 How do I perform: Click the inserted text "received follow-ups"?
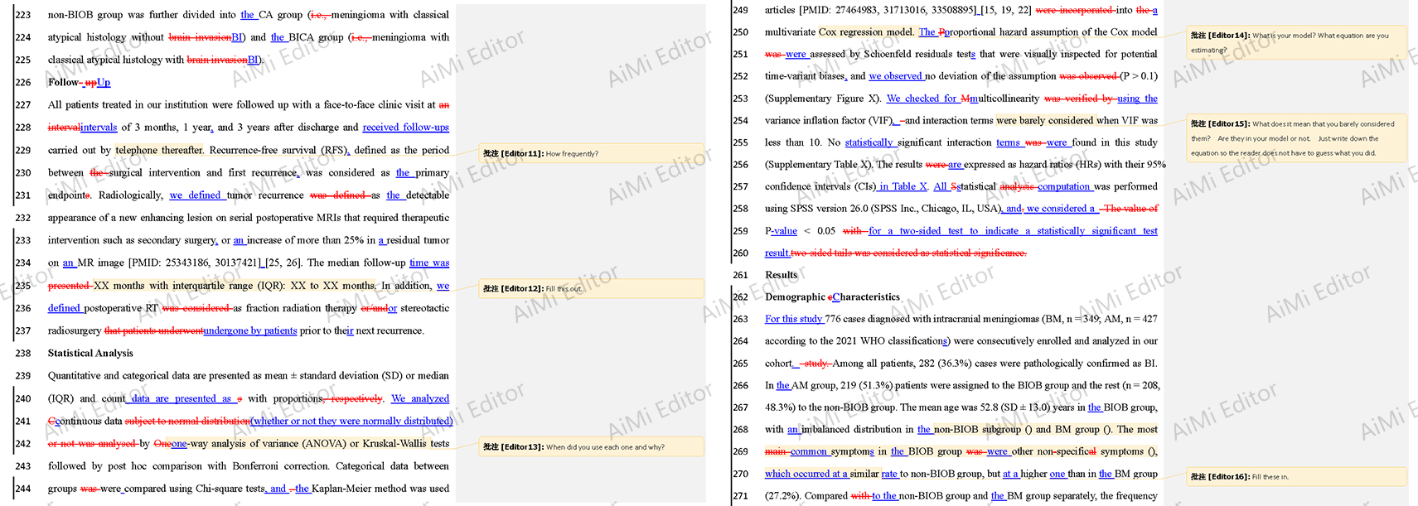point(406,128)
